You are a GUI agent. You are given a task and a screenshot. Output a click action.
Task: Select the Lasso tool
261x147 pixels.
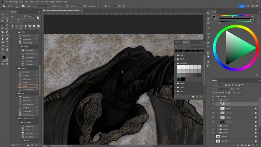pos(3,18)
